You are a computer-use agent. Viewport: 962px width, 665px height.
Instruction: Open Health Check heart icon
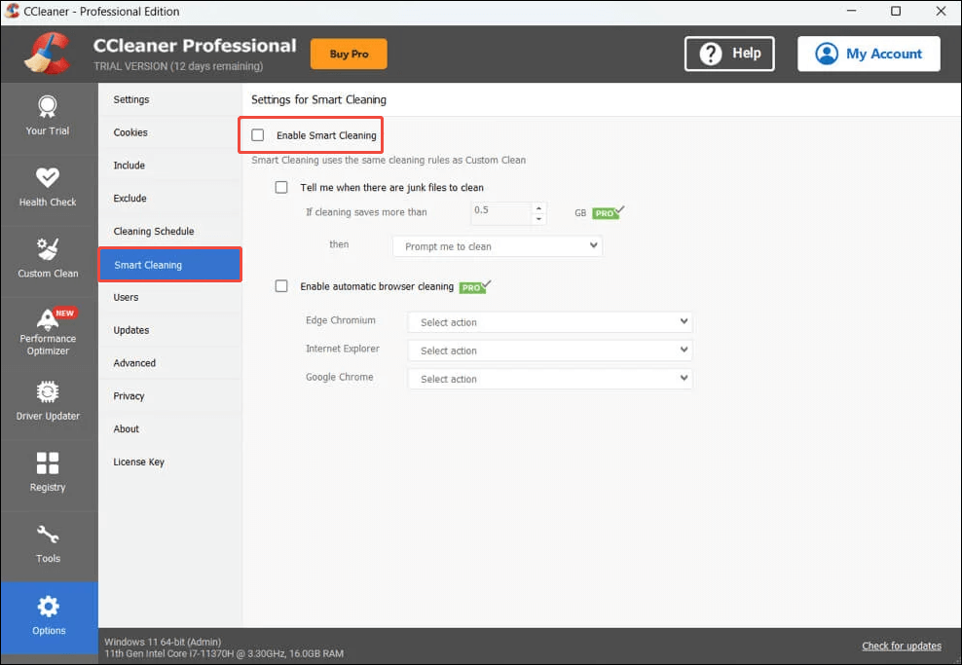pyautogui.click(x=48, y=178)
